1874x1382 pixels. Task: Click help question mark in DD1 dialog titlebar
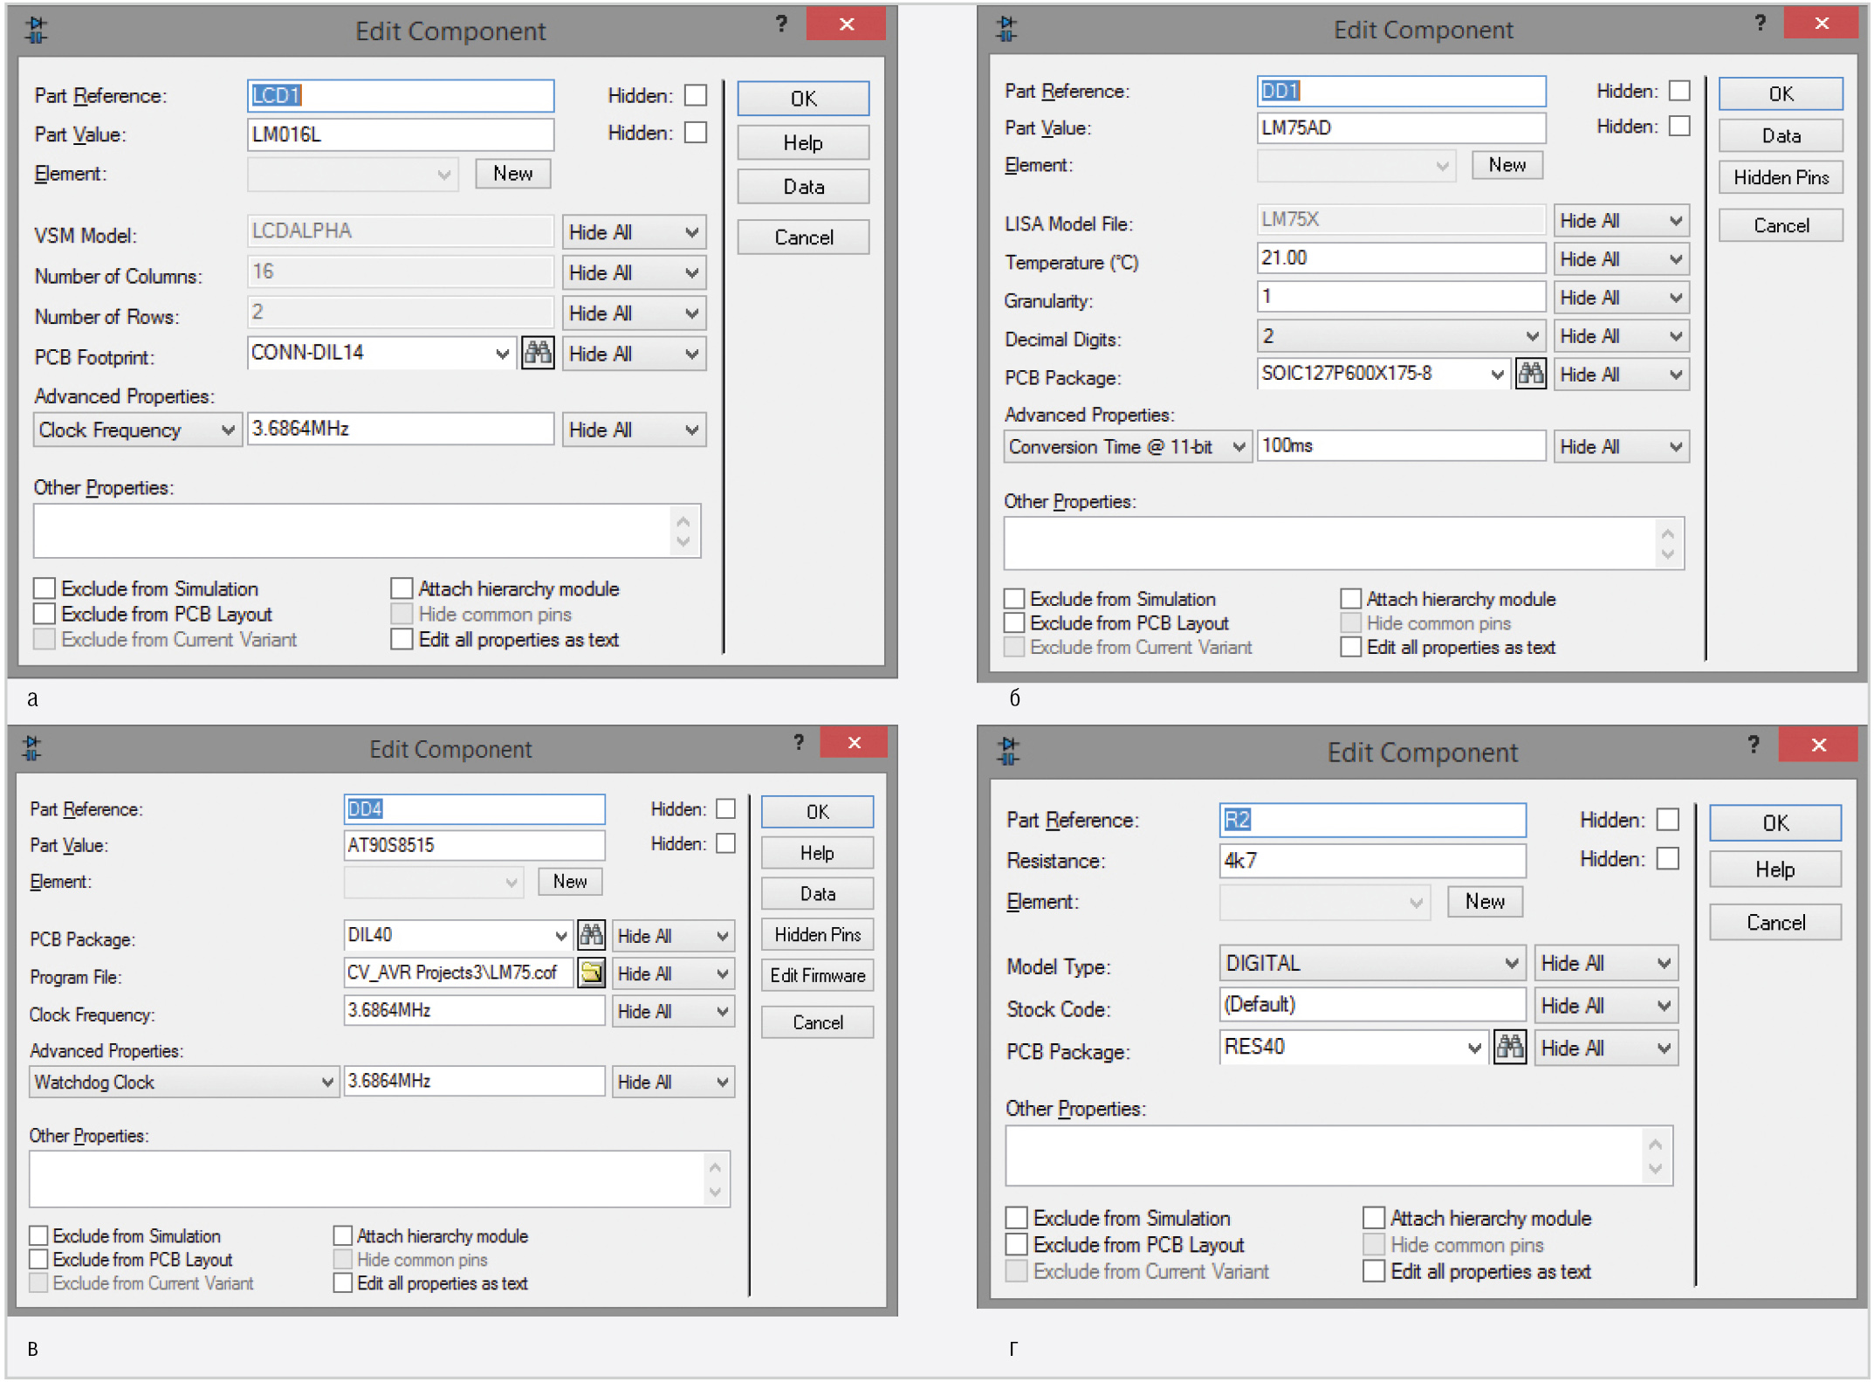pyautogui.click(x=1760, y=24)
